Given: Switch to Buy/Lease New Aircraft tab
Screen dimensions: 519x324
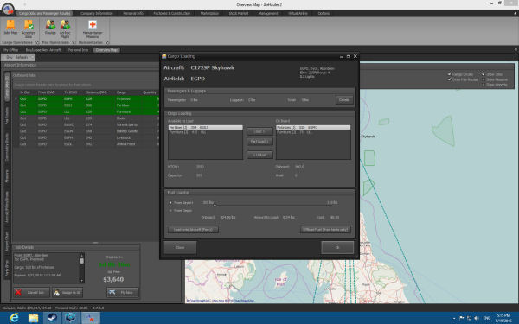Looking at the screenshot, I should [x=43, y=50].
